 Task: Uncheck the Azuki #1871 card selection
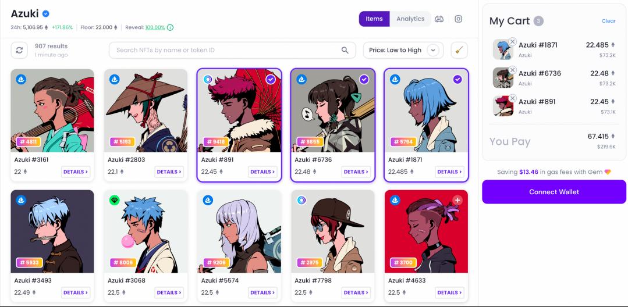[x=457, y=79]
